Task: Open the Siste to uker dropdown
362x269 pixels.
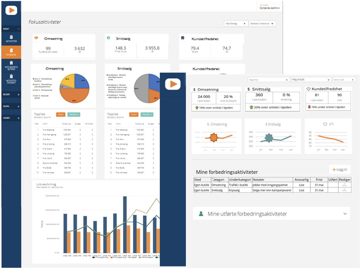Action: (344, 80)
